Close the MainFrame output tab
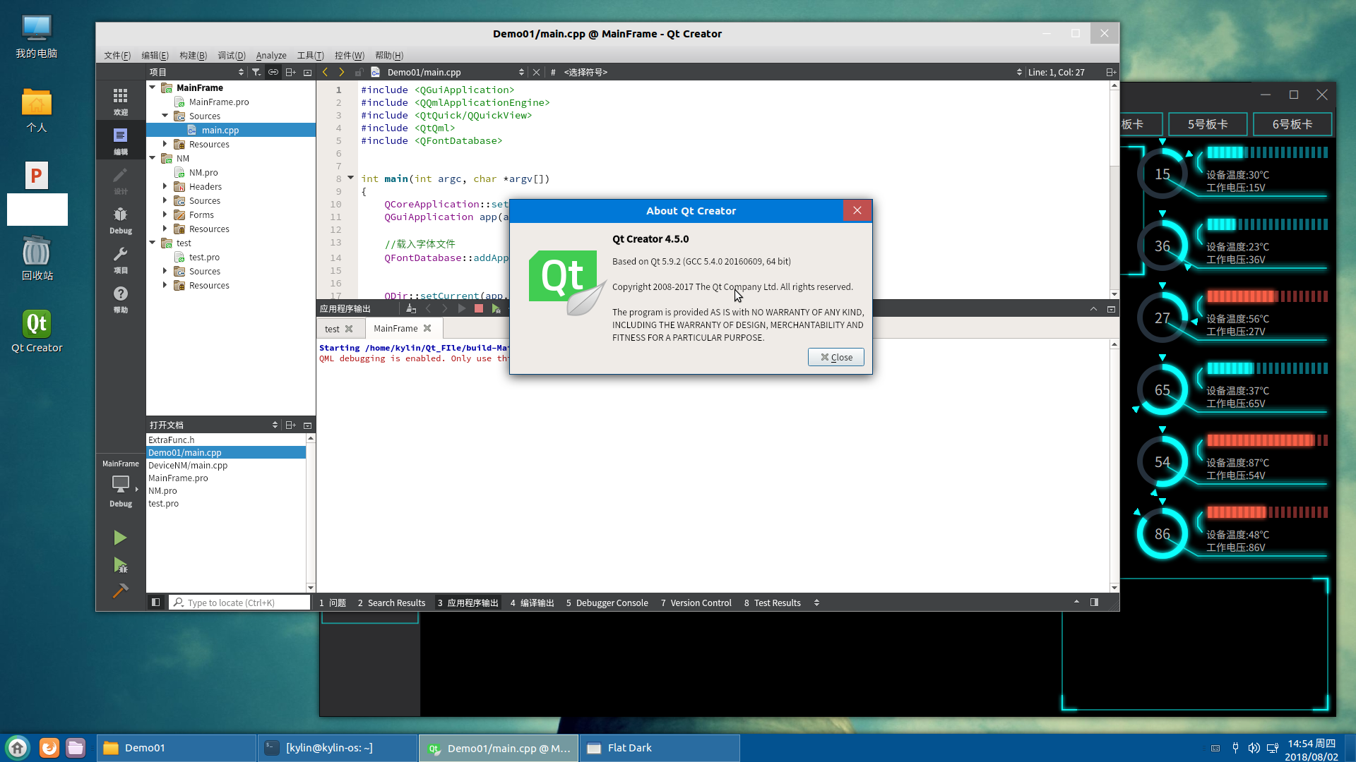 (x=427, y=328)
